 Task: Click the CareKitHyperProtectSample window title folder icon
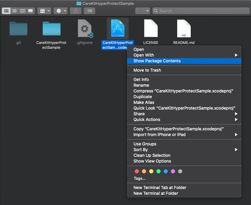coord(79,3)
